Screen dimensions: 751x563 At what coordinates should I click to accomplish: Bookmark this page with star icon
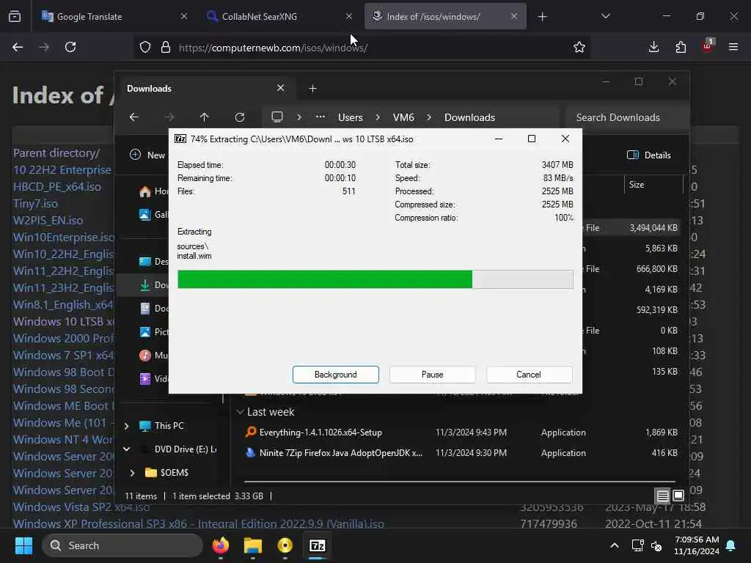[x=579, y=47]
